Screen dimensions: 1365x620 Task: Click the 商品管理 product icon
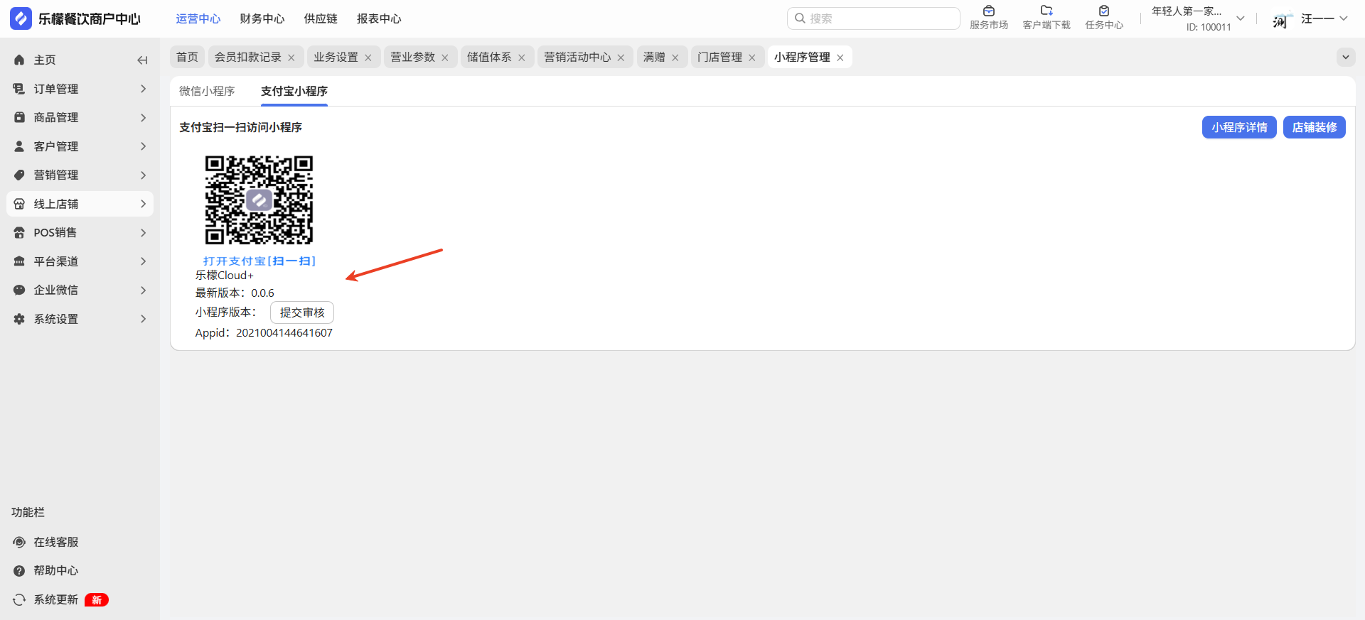(19, 117)
